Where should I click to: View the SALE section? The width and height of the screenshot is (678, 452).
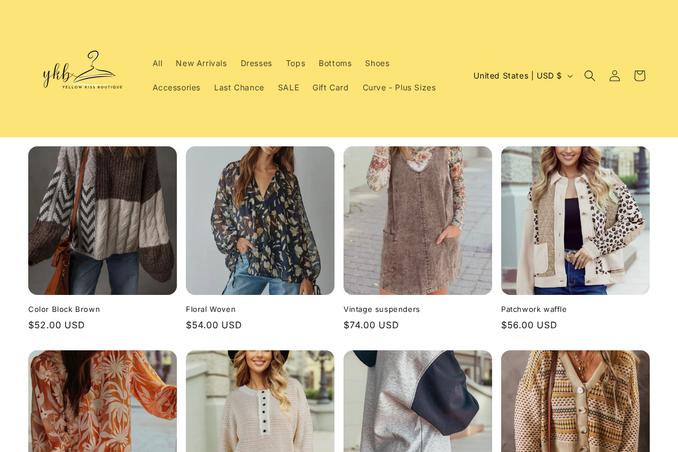pos(289,87)
